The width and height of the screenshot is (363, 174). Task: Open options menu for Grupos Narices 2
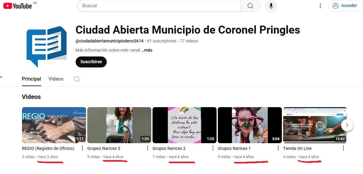click(x=213, y=148)
